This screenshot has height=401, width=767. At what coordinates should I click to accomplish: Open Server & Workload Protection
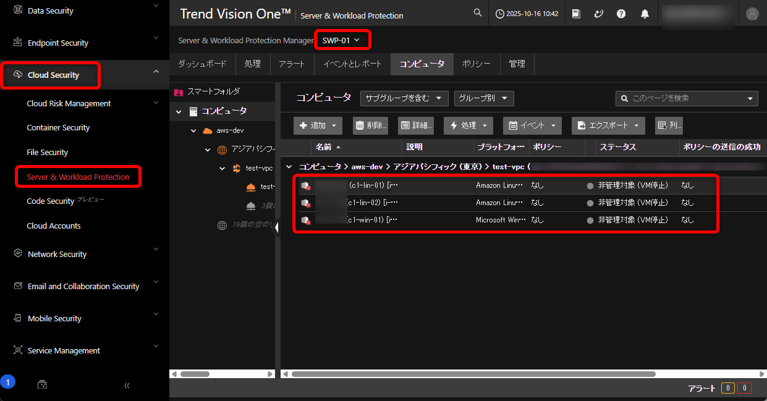(78, 177)
